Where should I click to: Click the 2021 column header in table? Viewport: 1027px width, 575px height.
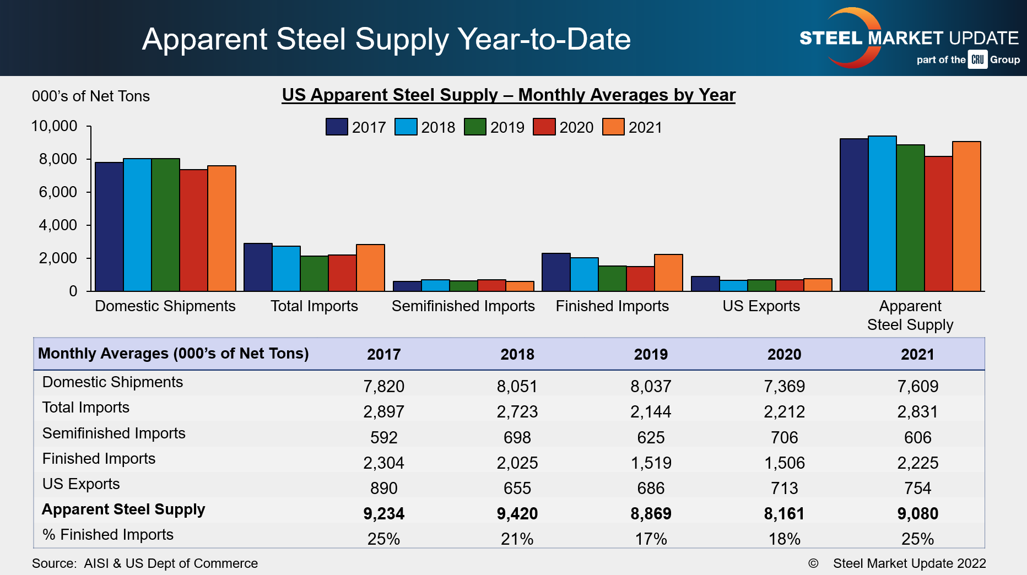point(917,354)
